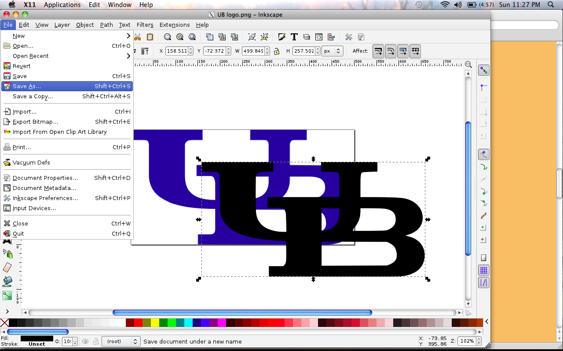Open the px unit dropdown

pos(332,51)
